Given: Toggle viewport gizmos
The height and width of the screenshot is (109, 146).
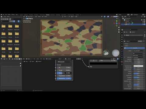Looking at the screenshot, I should click(105, 17).
